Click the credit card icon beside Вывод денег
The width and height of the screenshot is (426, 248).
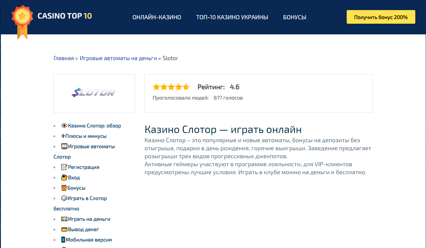pyautogui.click(x=64, y=229)
